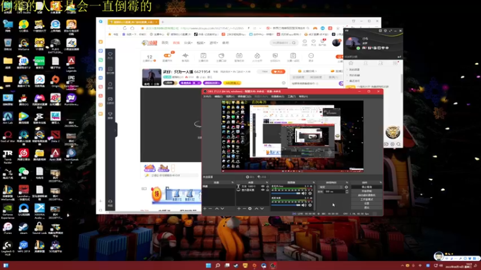Open Logitech G HUB desktop icon
Screen dimensions: 481x270
(8, 248)
